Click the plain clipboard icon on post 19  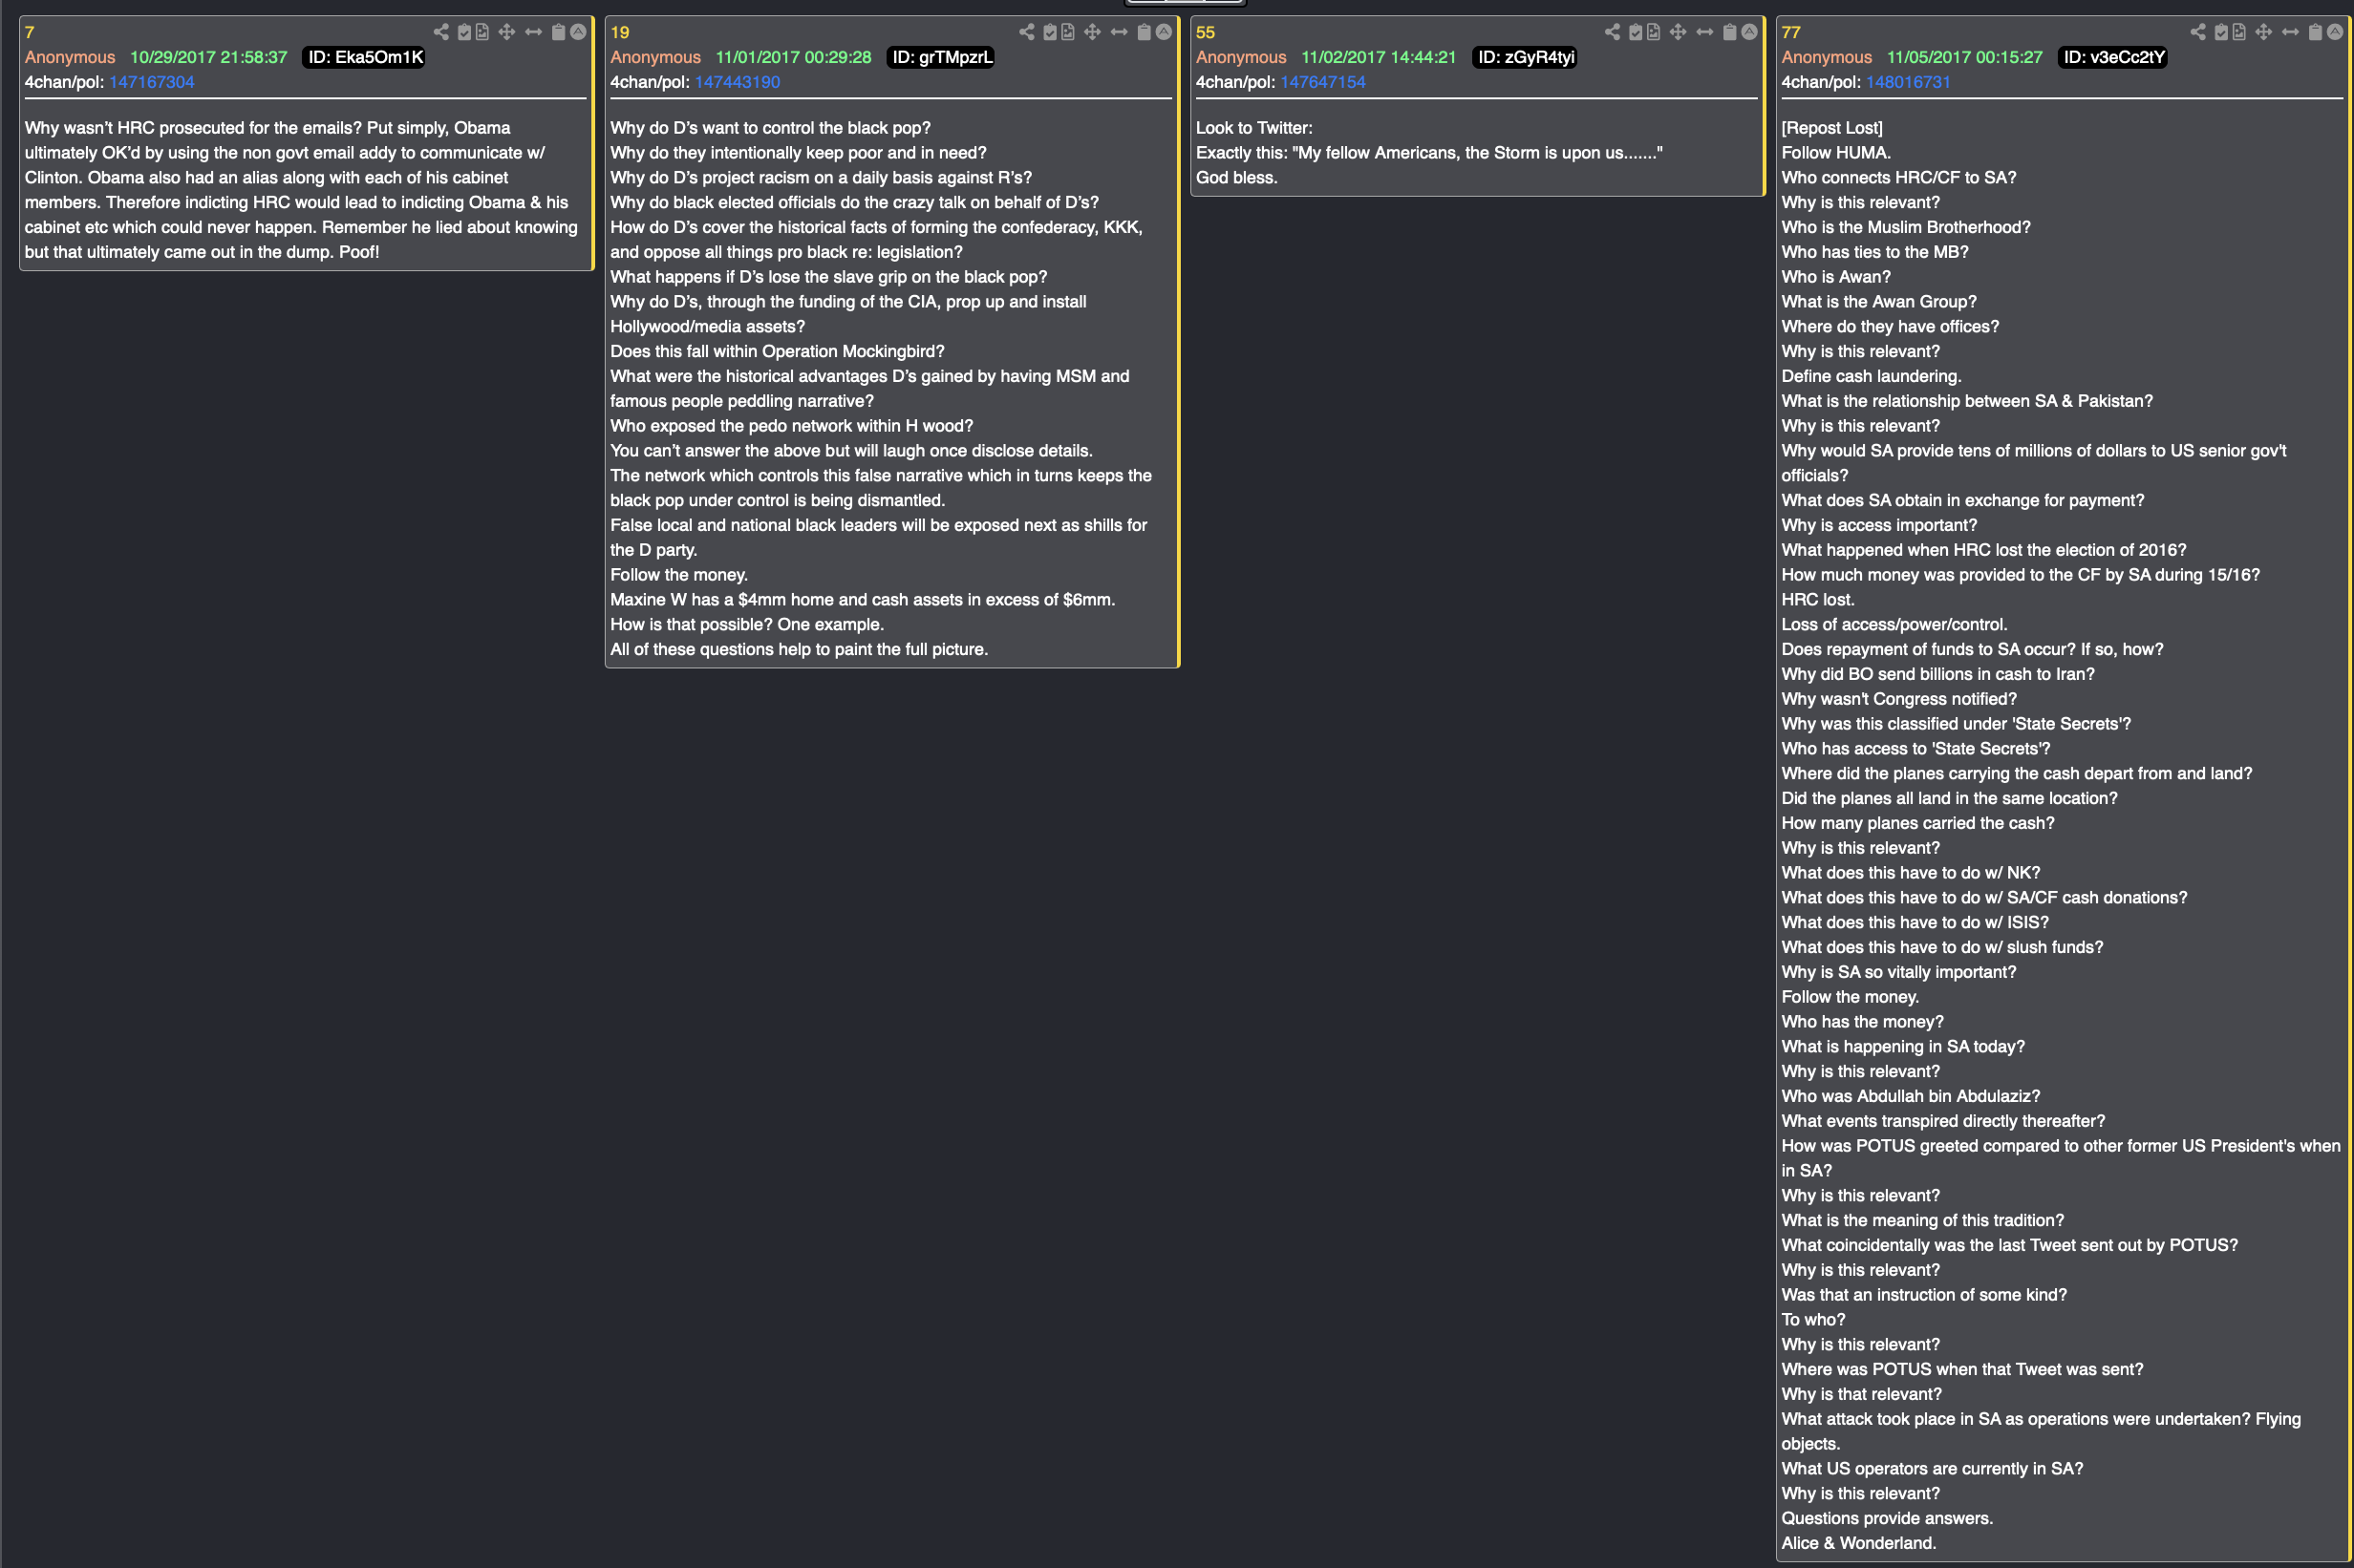coord(1144,32)
